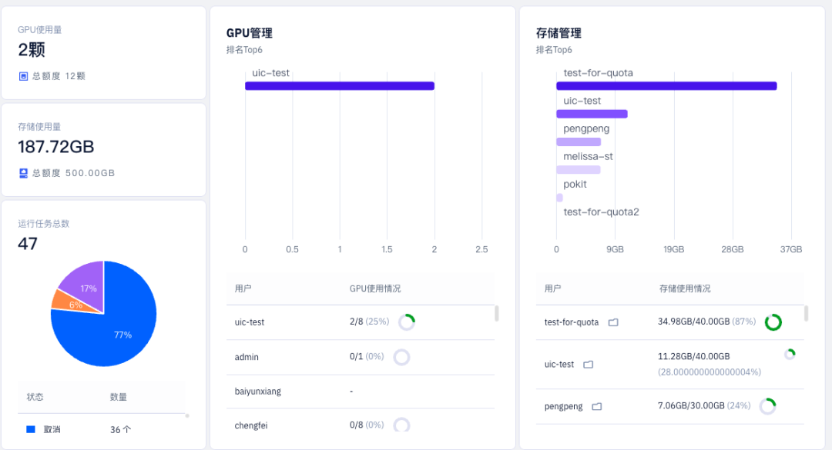
Task: Click 存储使用情况 column header
Action: (685, 289)
